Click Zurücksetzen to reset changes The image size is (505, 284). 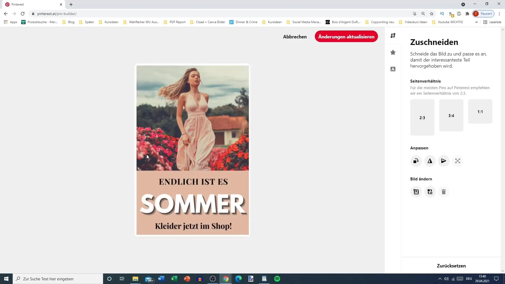pyautogui.click(x=451, y=266)
